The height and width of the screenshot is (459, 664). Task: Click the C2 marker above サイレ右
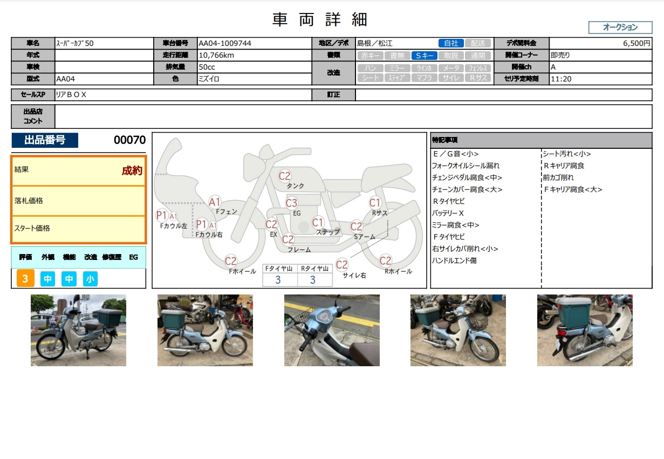(x=342, y=265)
